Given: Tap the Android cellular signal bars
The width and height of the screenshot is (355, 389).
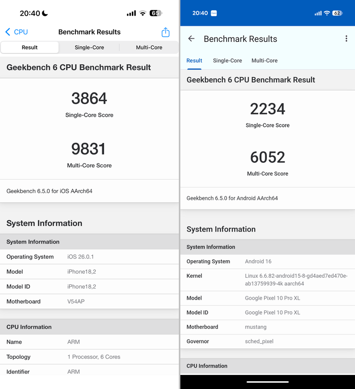Looking at the screenshot, I should [x=318, y=13].
